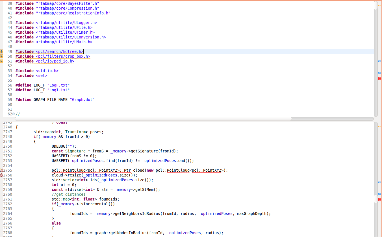Viewport: 382px width, 237px height.
Task: Click the horizontal scrollbar of the upper editor pane
Action: (x=153, y=119)
